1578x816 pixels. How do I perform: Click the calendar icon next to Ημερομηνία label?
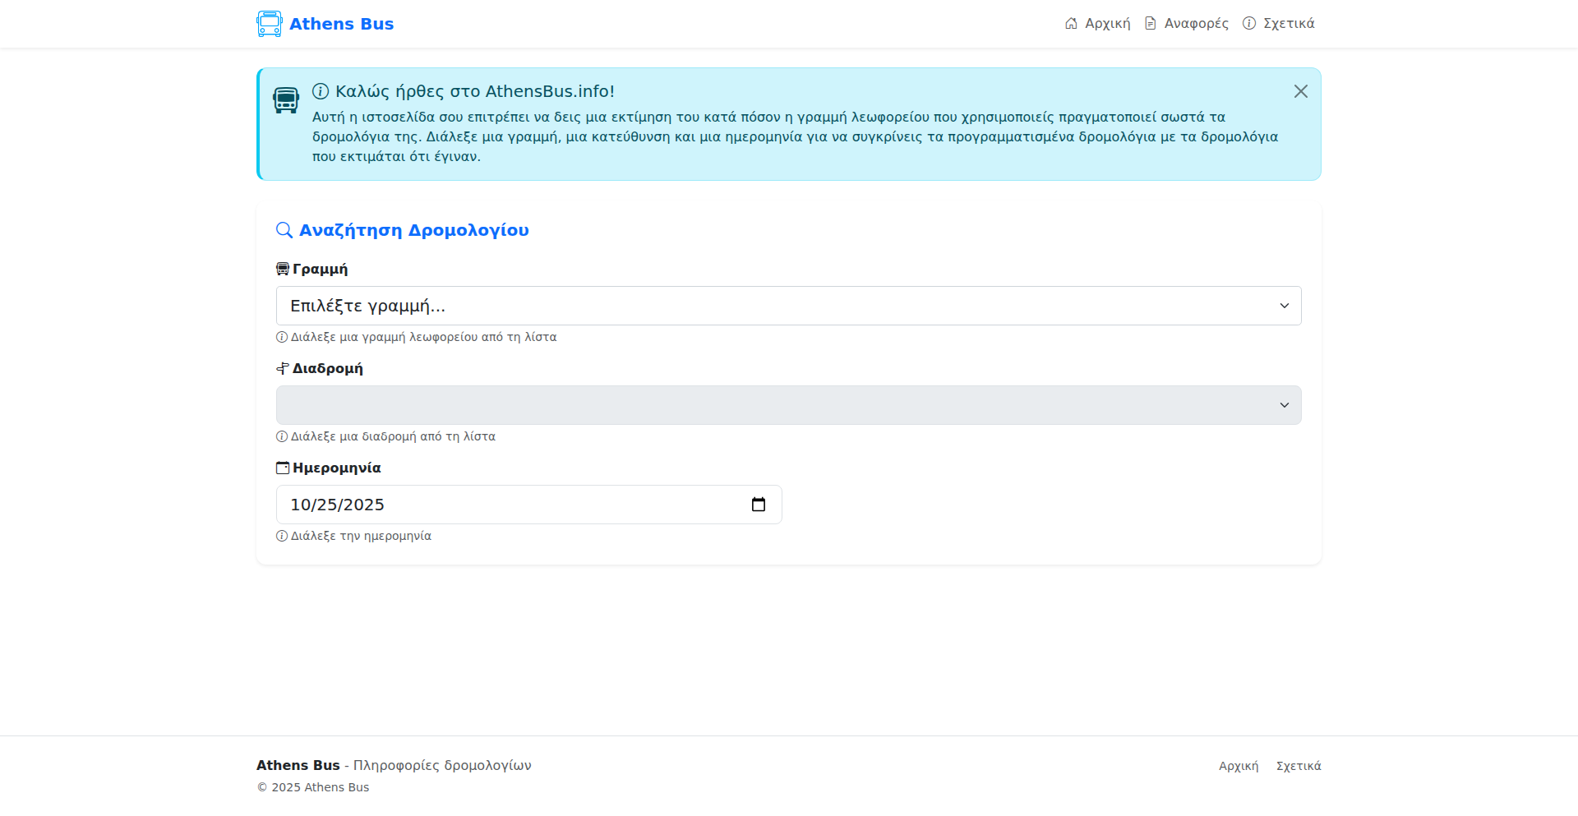pos(283,468)
